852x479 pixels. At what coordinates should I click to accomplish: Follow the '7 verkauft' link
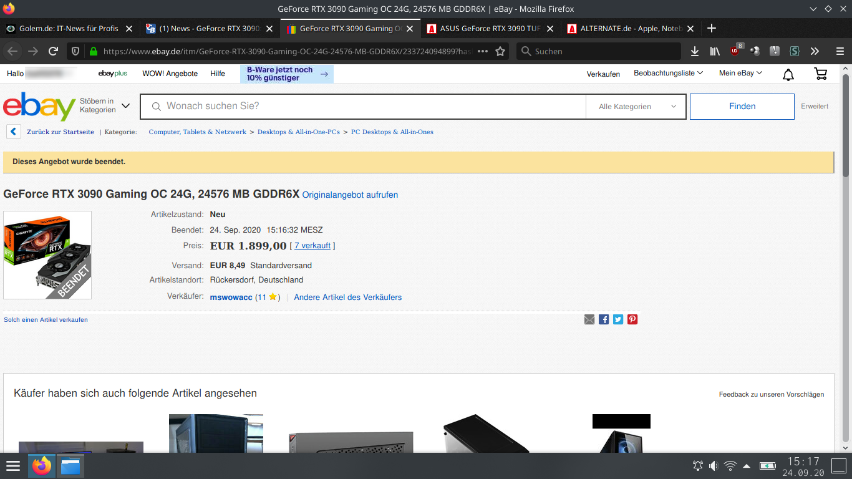pos(312,245)
